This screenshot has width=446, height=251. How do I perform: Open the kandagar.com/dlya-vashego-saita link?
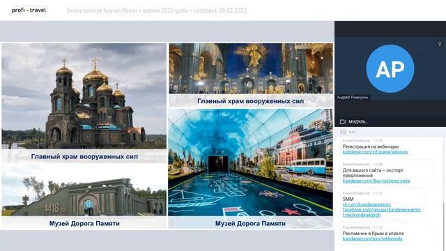(376, 181)
